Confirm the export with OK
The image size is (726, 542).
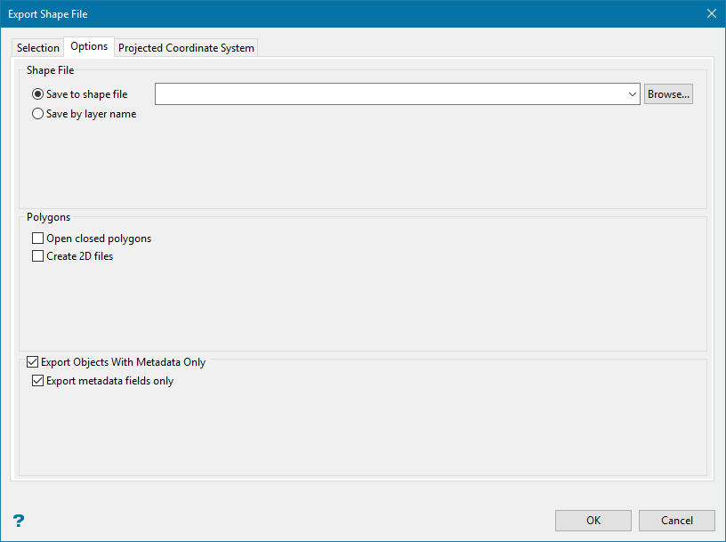click(x=593, y=521)
